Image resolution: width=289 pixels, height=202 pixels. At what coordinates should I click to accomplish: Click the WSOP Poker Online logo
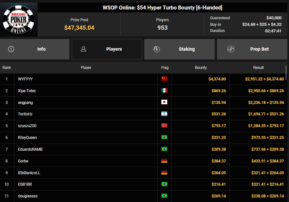coord(19,20)
